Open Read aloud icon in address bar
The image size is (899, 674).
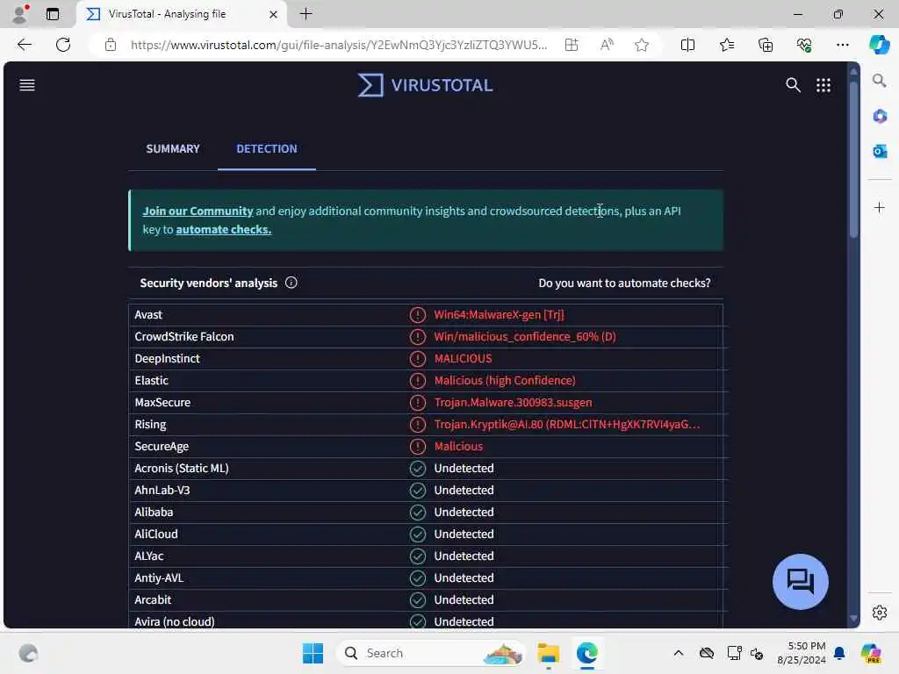[x=607, y=45]
